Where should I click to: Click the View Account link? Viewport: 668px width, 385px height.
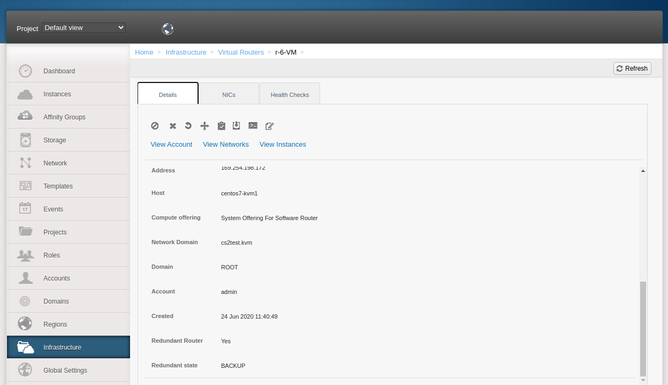171,144
